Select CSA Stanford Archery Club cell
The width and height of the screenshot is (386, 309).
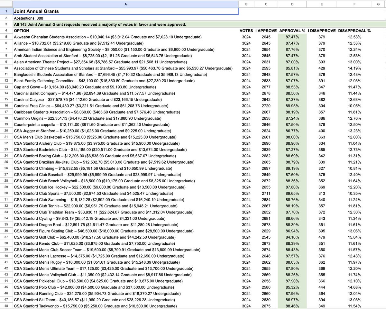125,143
